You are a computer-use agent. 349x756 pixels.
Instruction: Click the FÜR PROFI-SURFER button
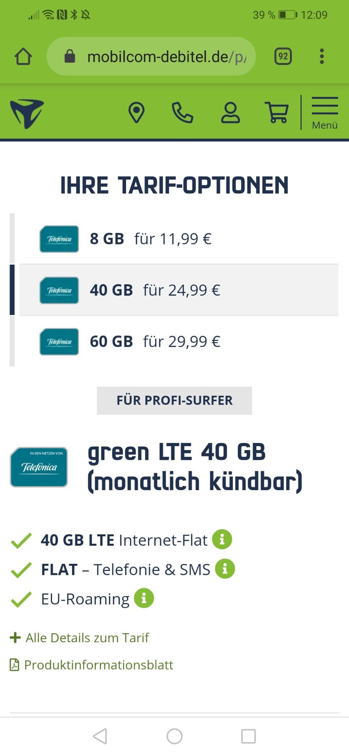(174, 400)
